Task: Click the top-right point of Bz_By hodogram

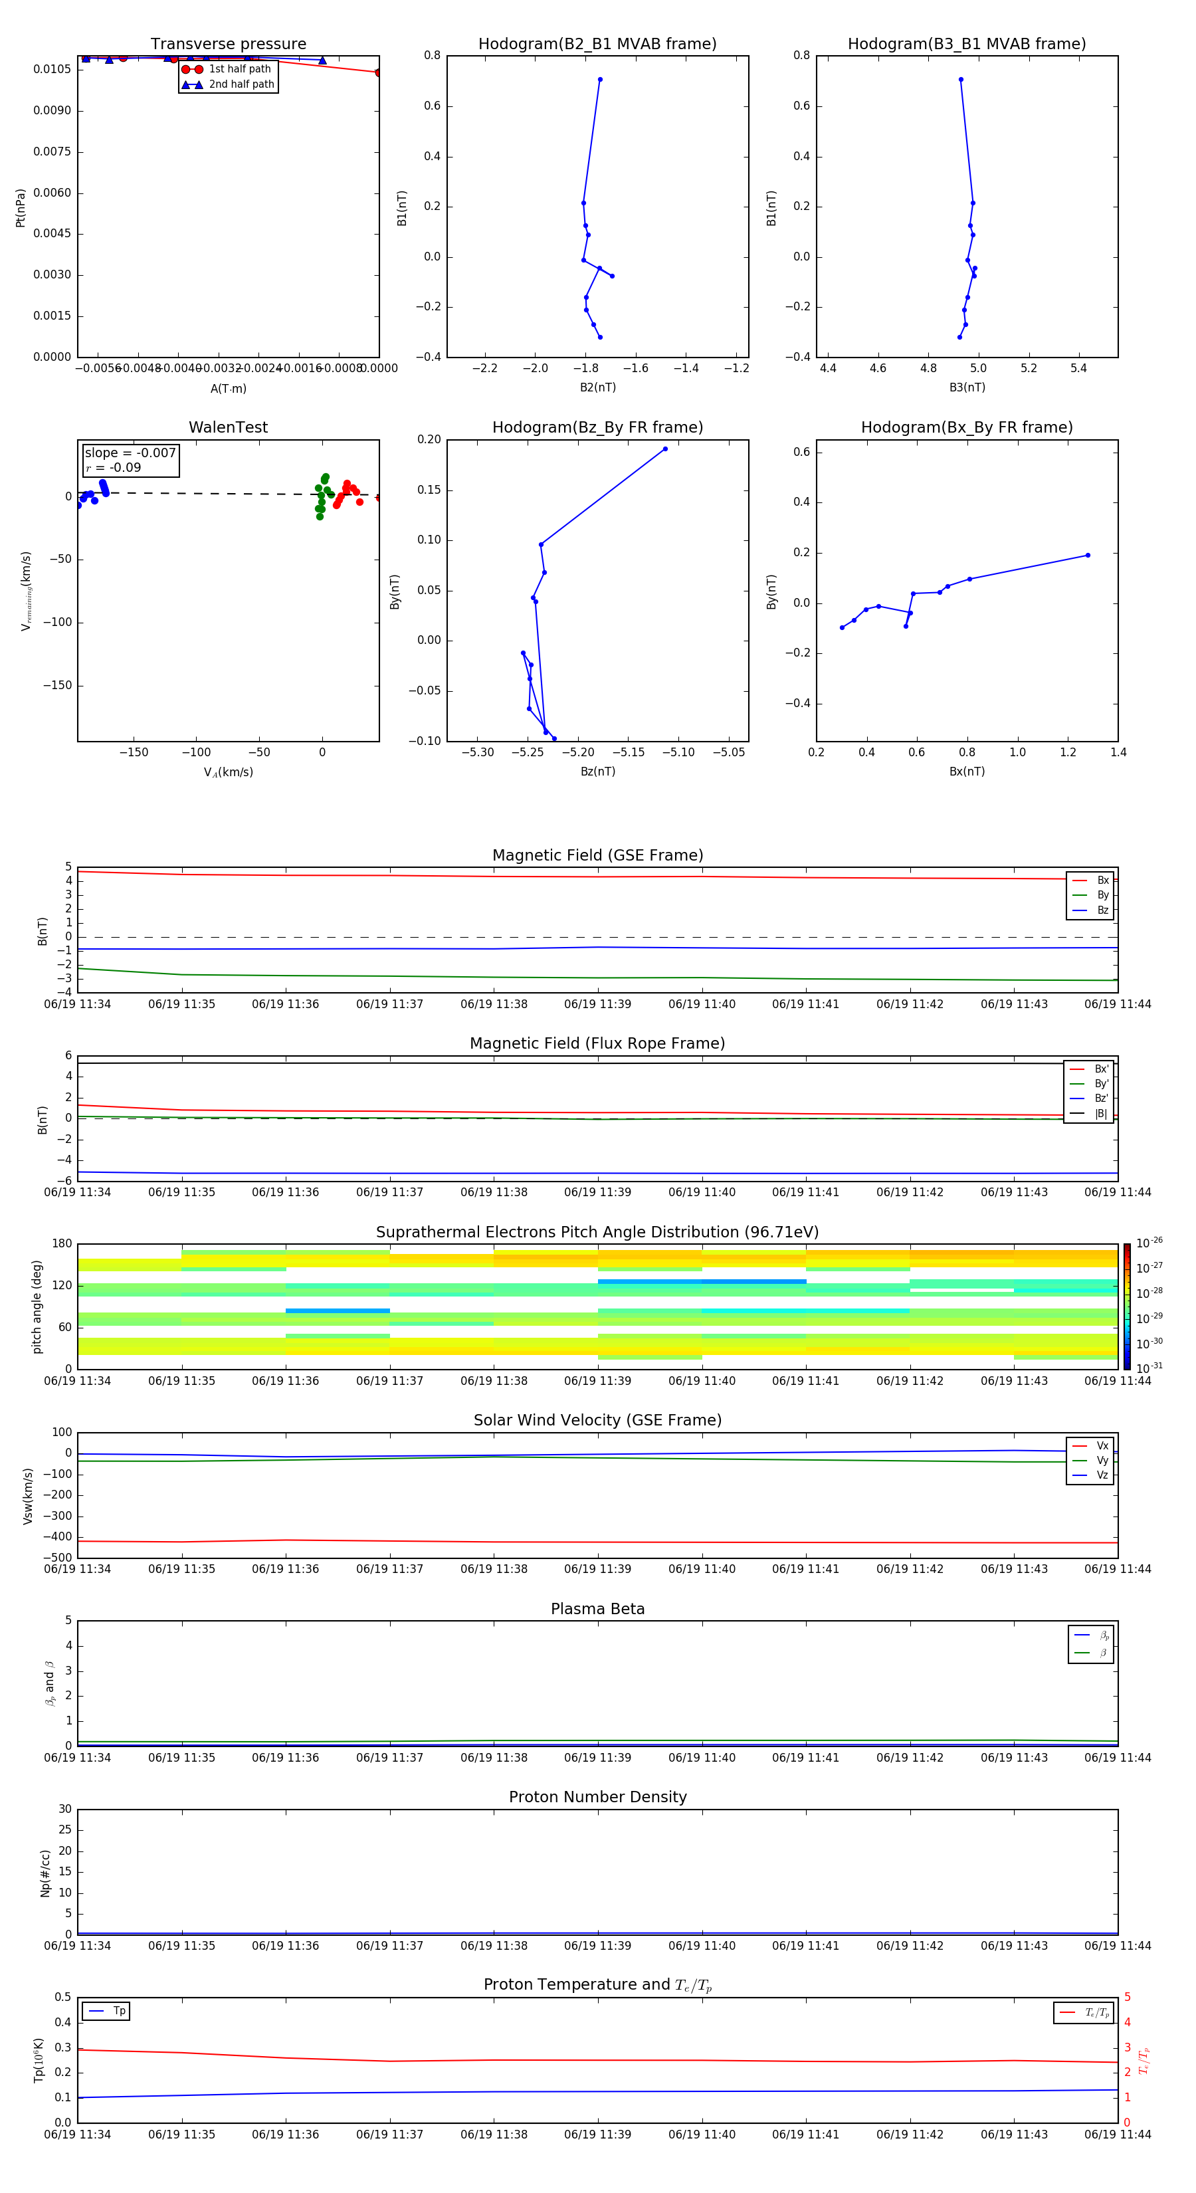Action: click(665, 449)
